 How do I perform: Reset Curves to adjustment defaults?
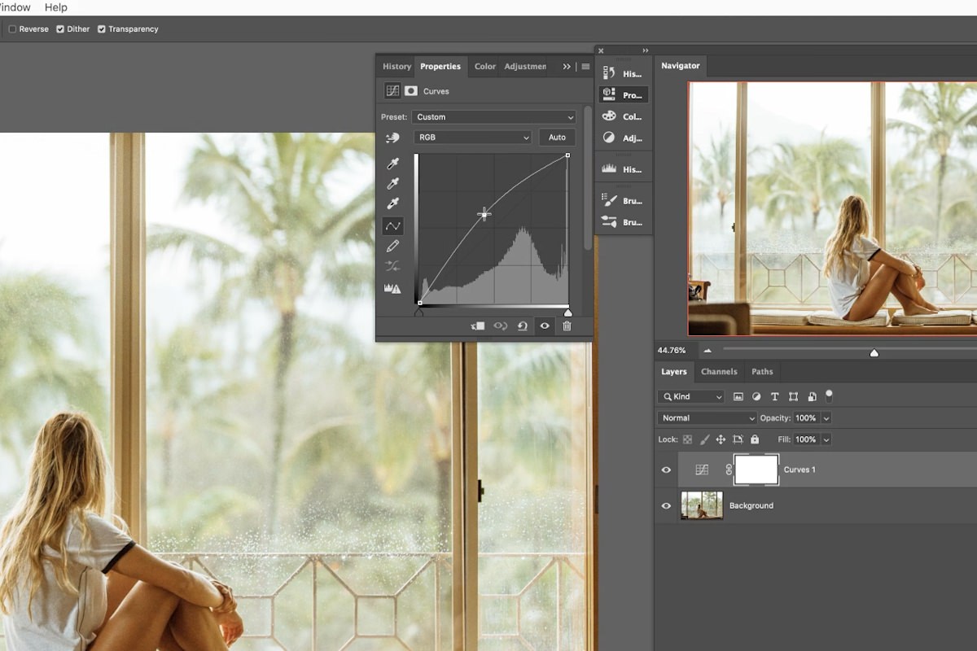(523, 325)
